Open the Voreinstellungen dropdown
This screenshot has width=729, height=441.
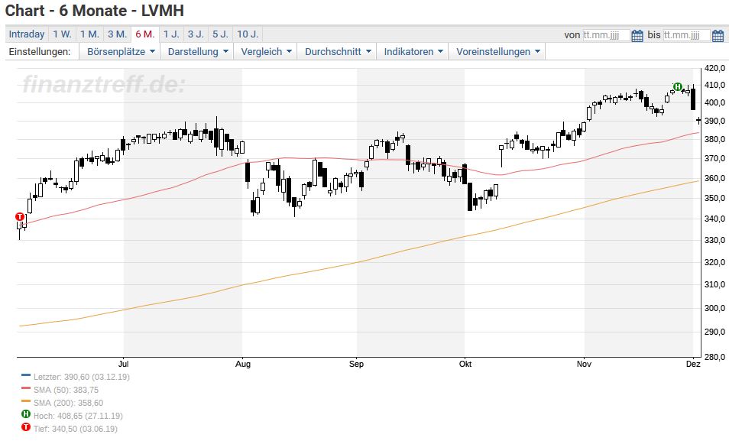[497, 52]
